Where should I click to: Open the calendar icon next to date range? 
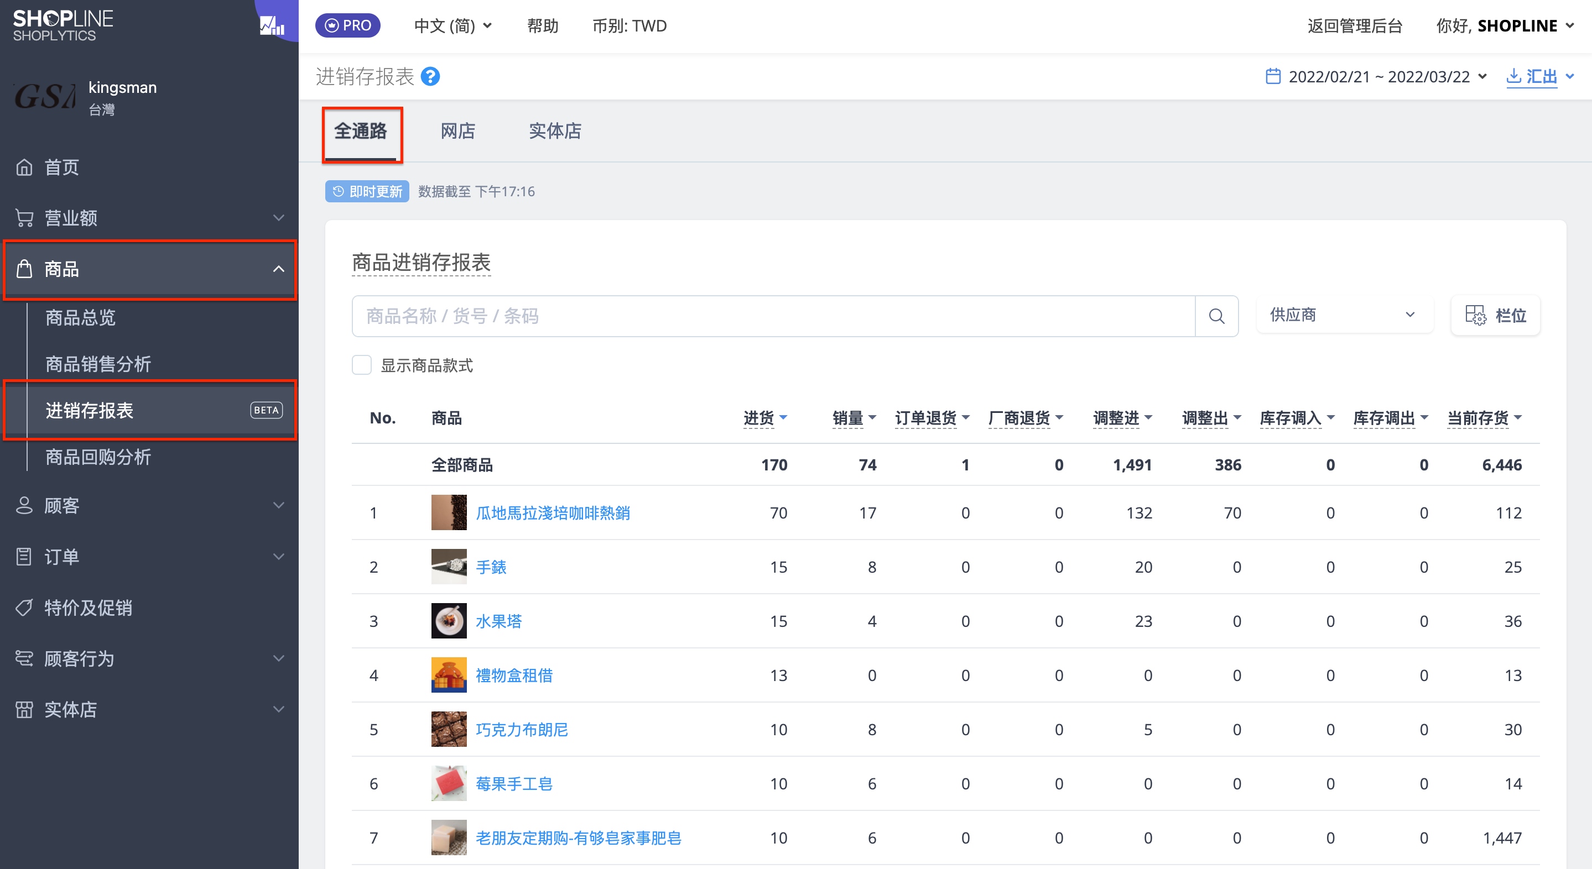pyautogui.click(x=1273, y=76)
